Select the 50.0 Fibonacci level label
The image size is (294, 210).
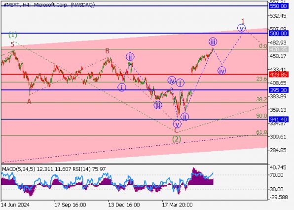261,116
